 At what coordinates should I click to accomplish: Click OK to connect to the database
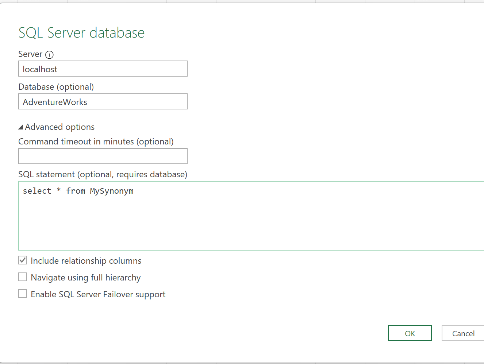410,333
